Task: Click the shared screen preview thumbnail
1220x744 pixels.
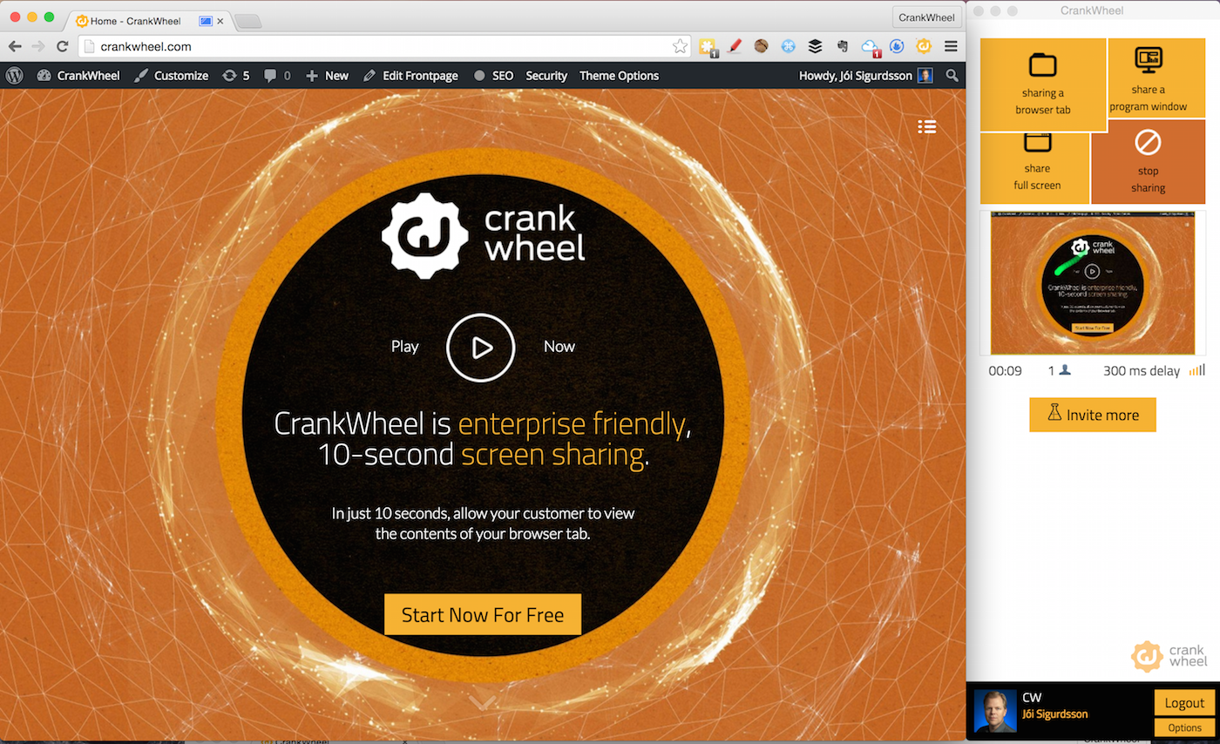Action: 1092,282
